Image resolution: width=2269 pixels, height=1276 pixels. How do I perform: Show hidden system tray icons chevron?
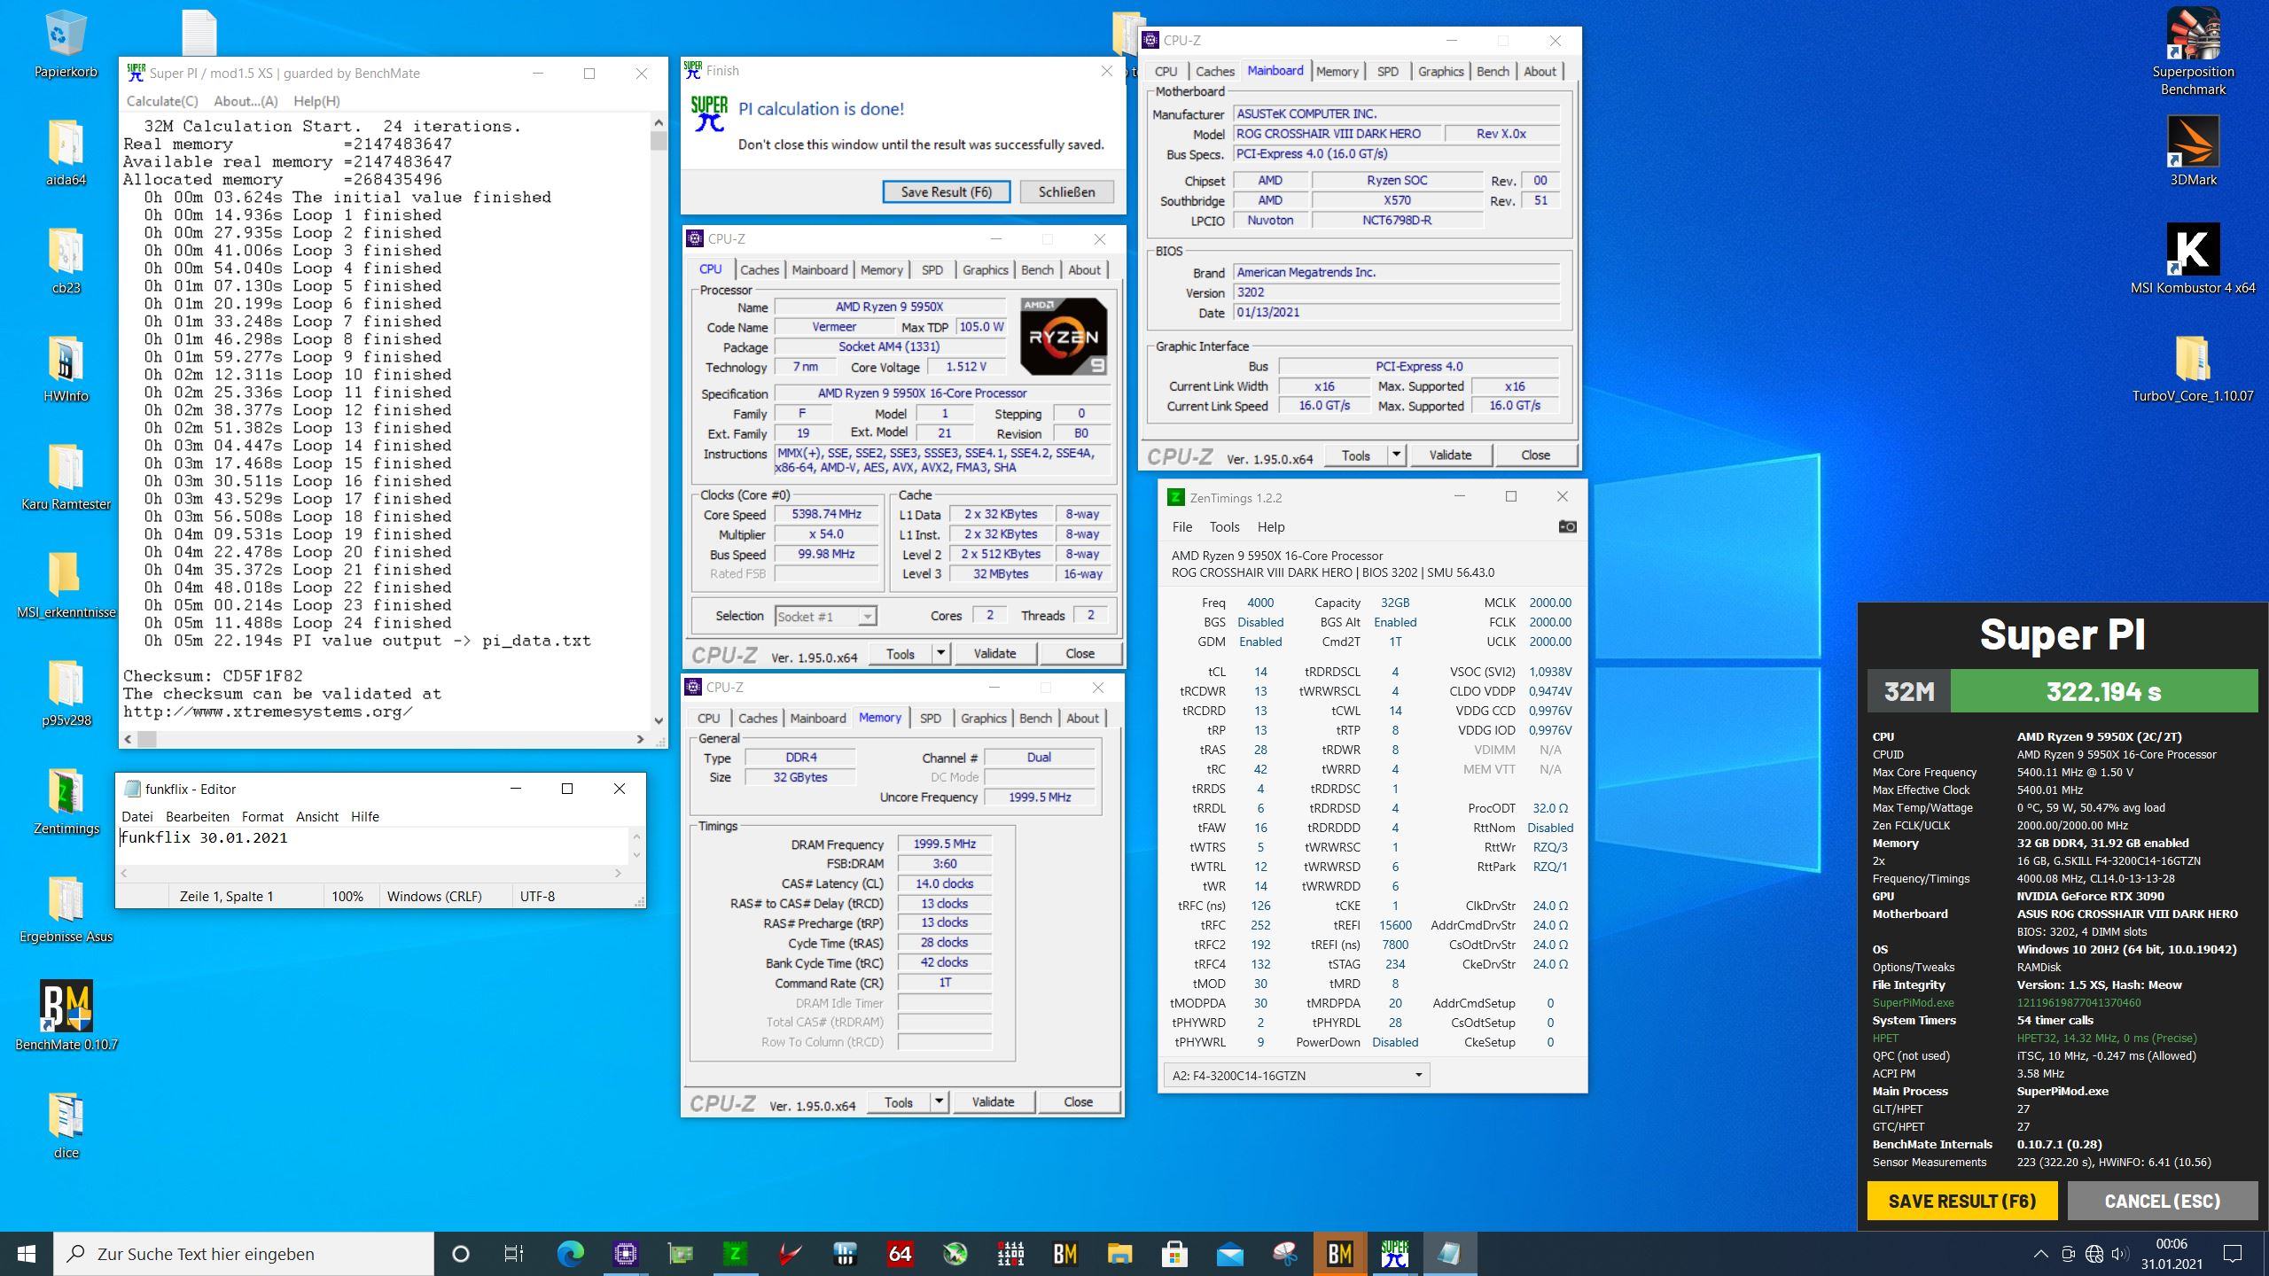(2040, 1254)
